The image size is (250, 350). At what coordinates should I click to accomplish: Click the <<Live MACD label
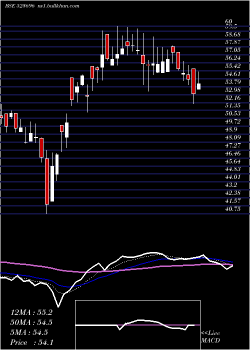pos(210,336)
